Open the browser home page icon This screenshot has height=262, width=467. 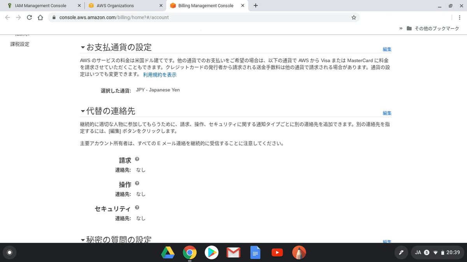(x=40, y=17)
